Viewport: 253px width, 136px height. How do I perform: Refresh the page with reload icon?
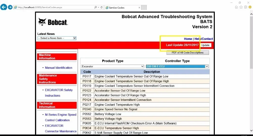[x=101, y=7]
